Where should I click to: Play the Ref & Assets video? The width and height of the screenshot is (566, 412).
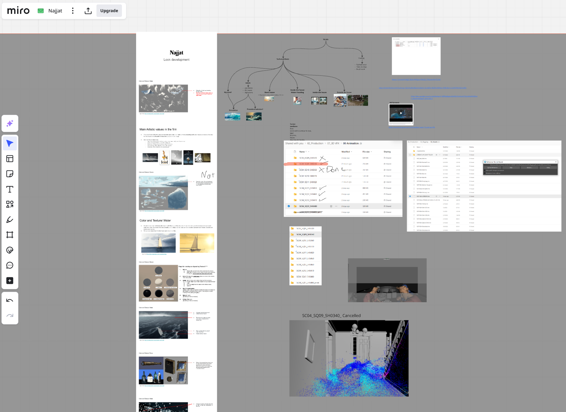pos(401,113)
